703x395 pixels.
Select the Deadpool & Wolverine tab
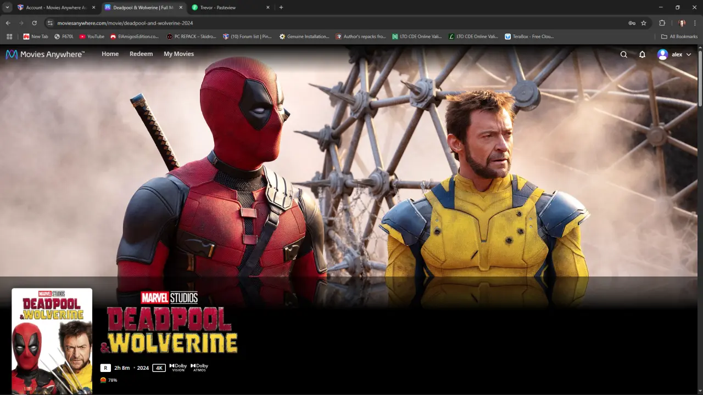click(x=144, y=8)
